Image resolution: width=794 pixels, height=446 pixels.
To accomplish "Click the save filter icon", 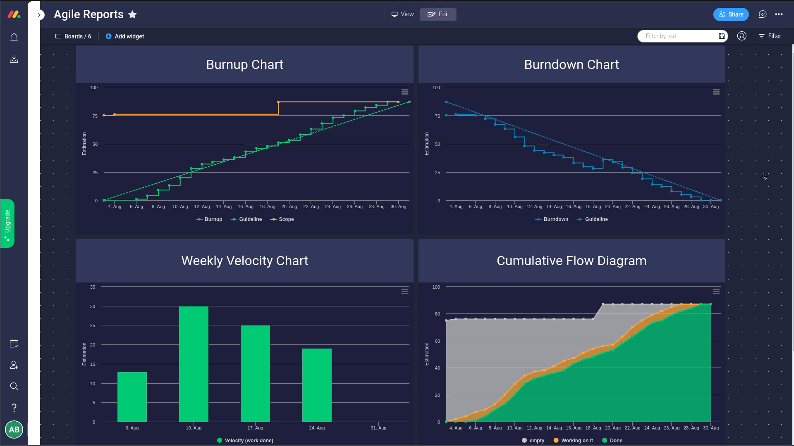I will coord(722,36).
